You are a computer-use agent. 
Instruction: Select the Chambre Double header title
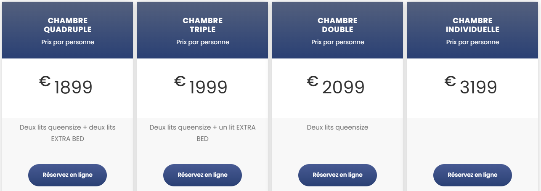pyautogui.click(x=338, y=25)
